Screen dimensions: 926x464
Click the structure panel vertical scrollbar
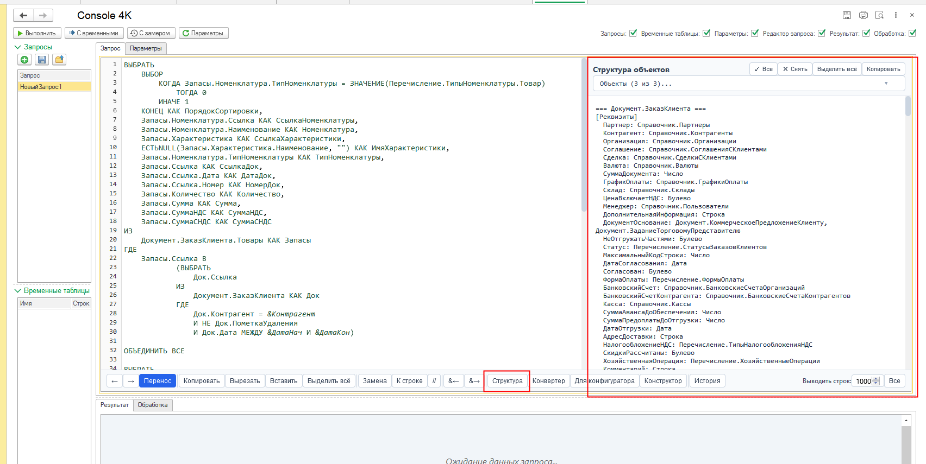[x=908, y=232]
